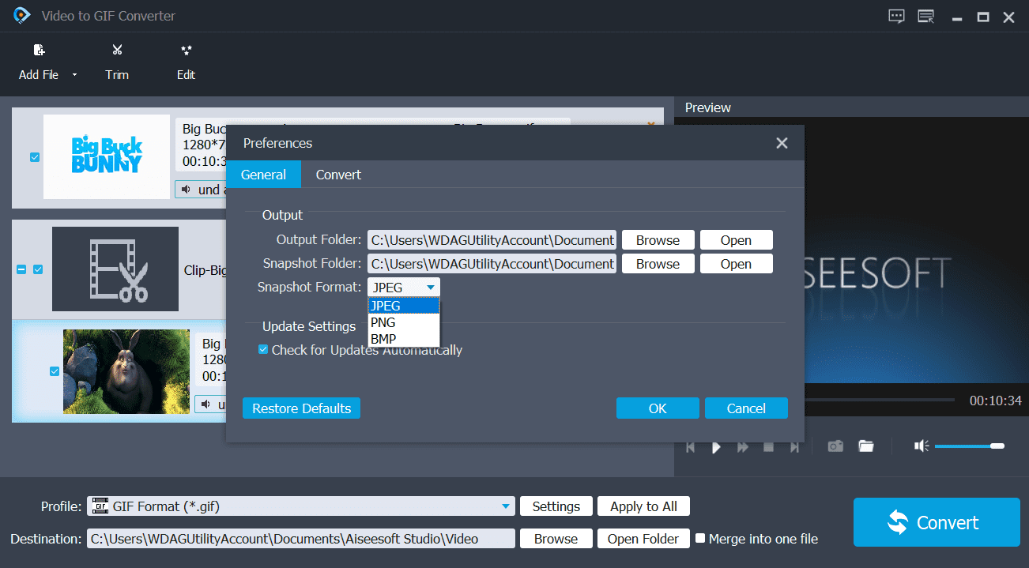Select the Big Buck Bunny logo thumbnail
The image size is (1029, 568).
(x=107, y=156)
